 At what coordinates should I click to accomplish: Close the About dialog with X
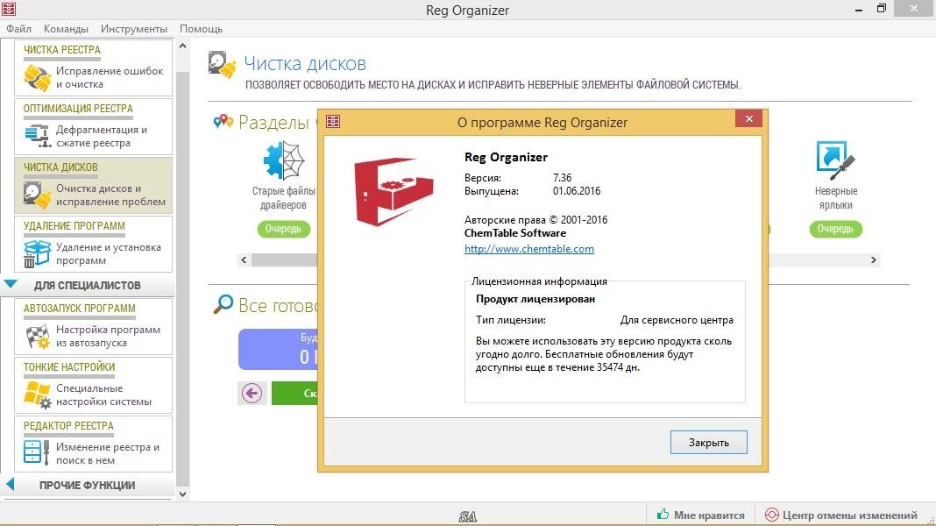coord(749,119)
